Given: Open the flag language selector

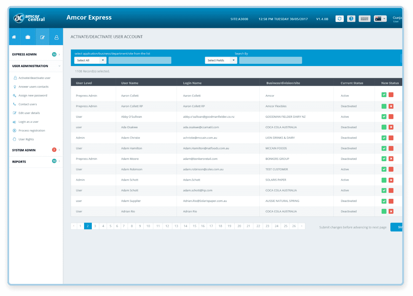Looking at the screenshot, I should point(380,19).
